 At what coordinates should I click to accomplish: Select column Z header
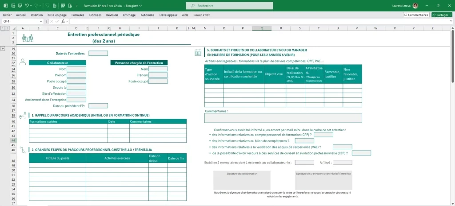tap(432, 28)
